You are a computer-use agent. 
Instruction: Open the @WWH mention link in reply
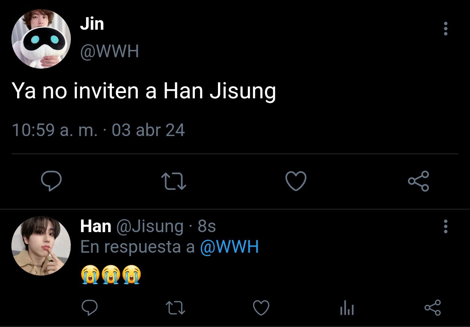point(229,247)
